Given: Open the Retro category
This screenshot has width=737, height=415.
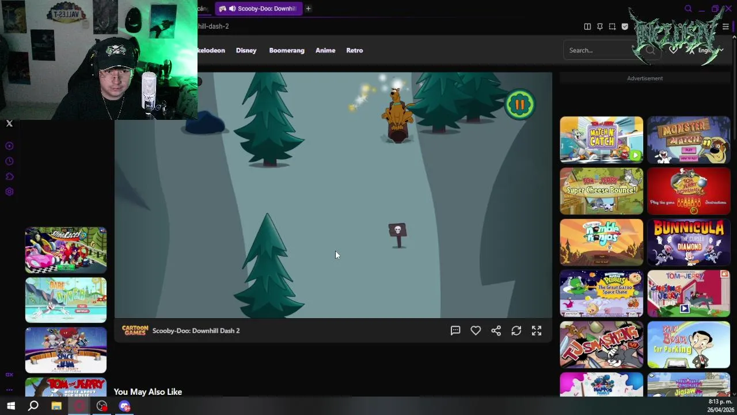Looking at the screenshot, I should point(355,50).
